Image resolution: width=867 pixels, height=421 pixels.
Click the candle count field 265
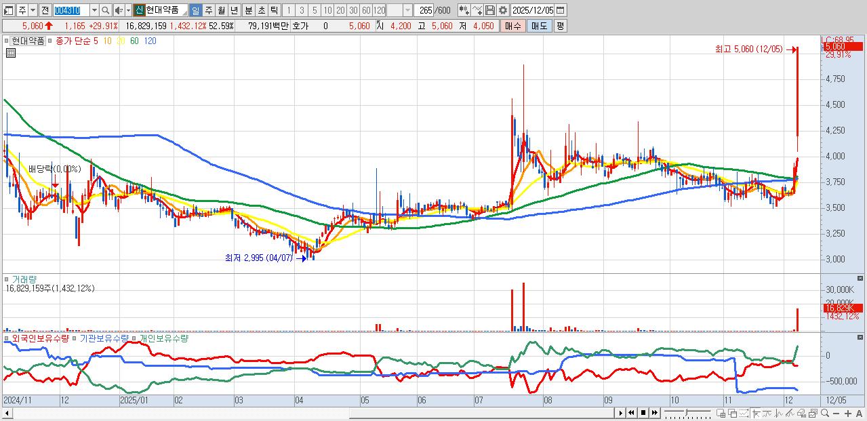click(424, 10)
